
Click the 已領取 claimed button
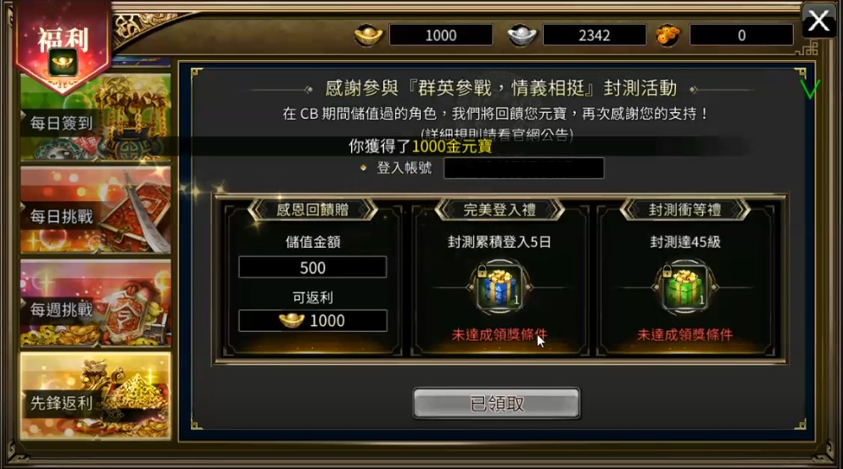[496, 404]
